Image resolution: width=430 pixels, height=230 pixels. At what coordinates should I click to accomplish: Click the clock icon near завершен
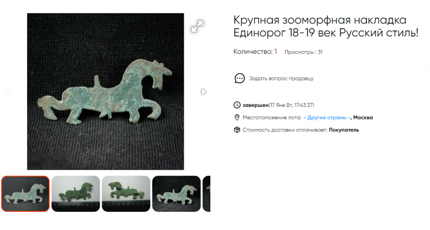[237, 105]
